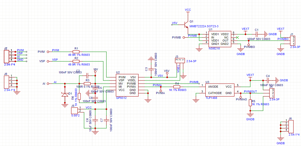
Task: Click the J3 VISEL jumper header
Action: coord(180,60)
